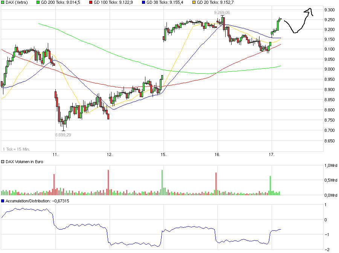Click the 1,0Mrd volume axis label
This screenshot has width=339, height=253.
tap(331, 166)
